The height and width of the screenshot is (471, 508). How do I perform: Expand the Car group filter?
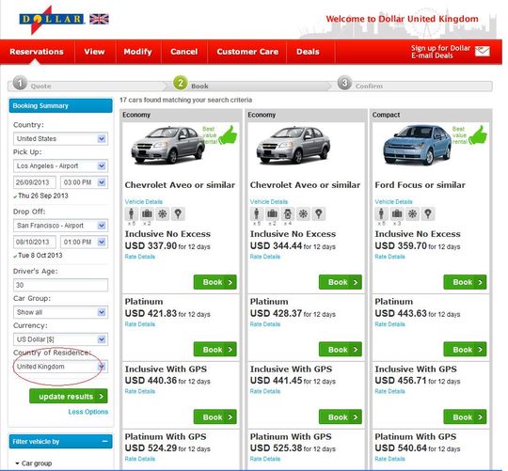click(x=34, y=463)
